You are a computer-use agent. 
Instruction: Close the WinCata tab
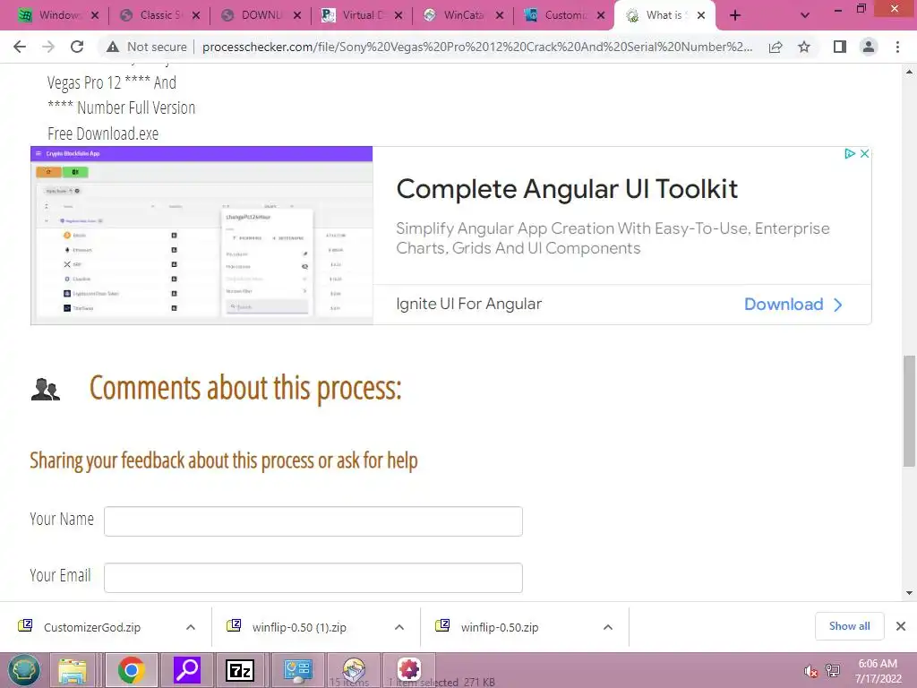(500, 16)
